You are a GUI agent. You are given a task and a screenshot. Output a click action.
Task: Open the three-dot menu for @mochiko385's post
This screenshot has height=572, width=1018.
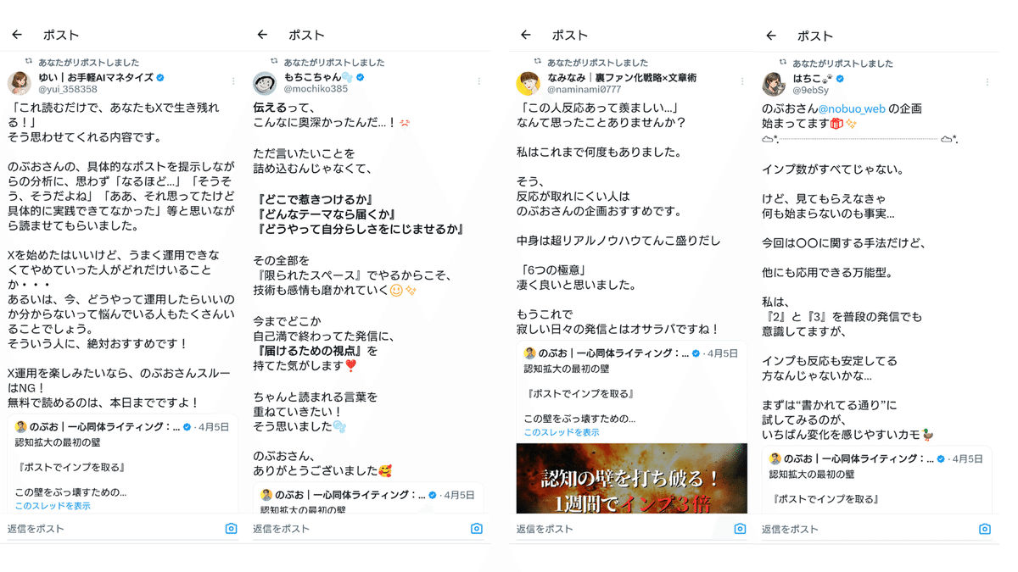(478, 81)
